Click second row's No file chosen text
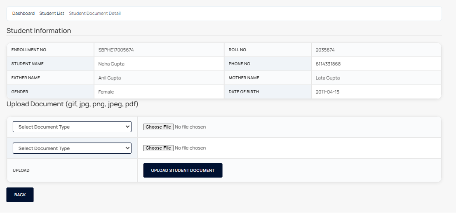Screen dimensions: 456x213 [190, 148]
